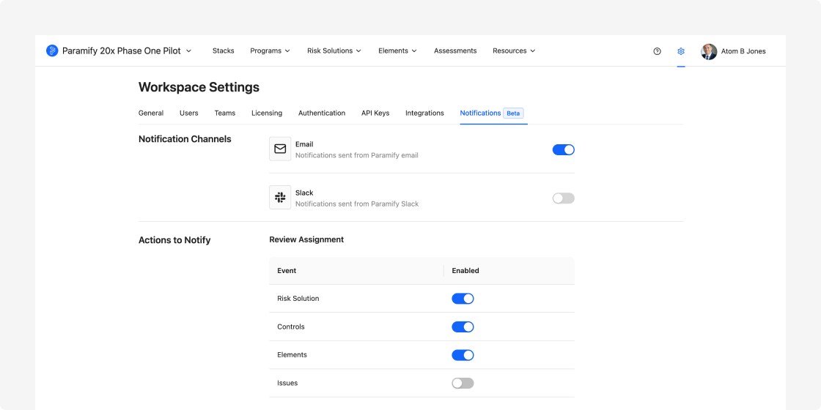
Task: Click Atom B Jones avatar photo
Action: click(709, 51)
